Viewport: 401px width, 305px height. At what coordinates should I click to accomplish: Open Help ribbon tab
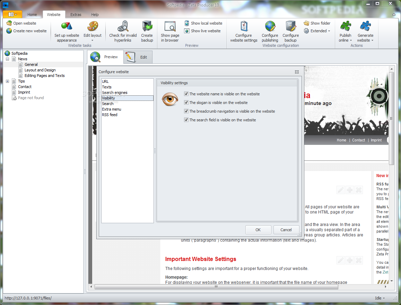(95, 15)
